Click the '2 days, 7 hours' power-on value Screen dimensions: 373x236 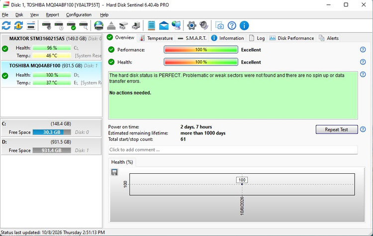coord(196,126)
